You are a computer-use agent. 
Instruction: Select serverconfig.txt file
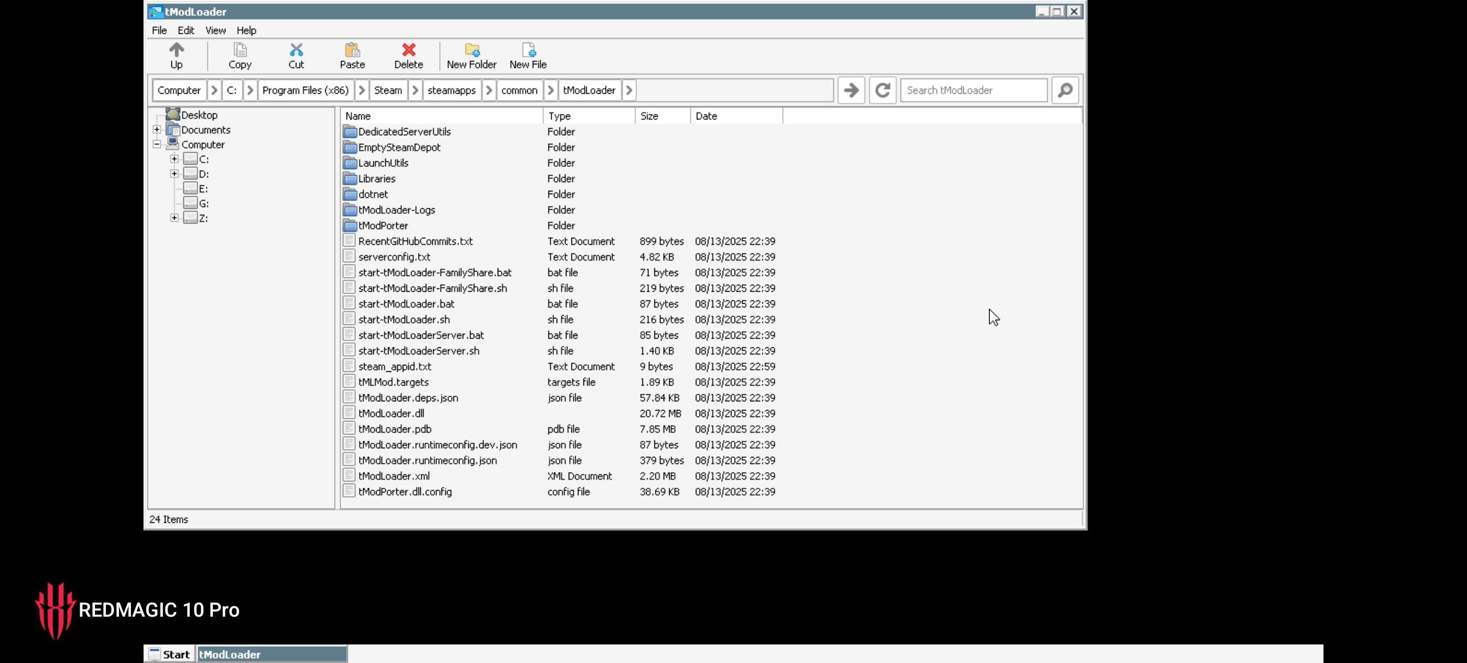click(x=394, y=257)
